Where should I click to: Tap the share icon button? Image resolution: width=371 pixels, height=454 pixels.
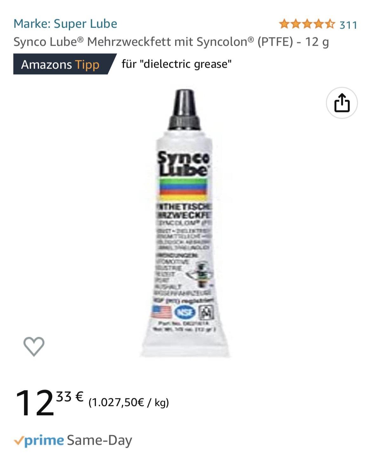342,103
